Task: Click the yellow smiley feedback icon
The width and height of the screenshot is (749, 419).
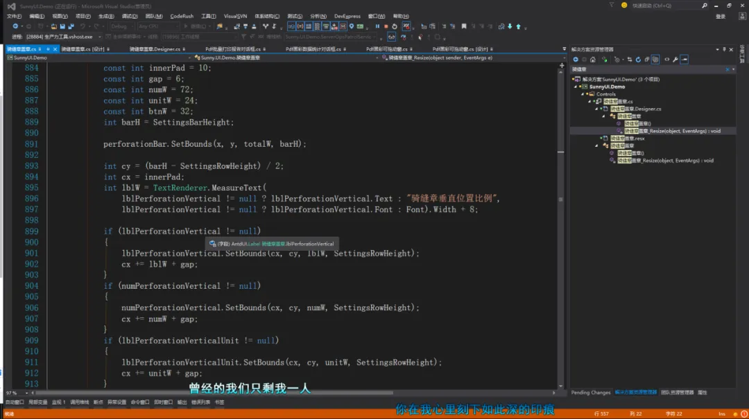Action: tap(624, 6)
